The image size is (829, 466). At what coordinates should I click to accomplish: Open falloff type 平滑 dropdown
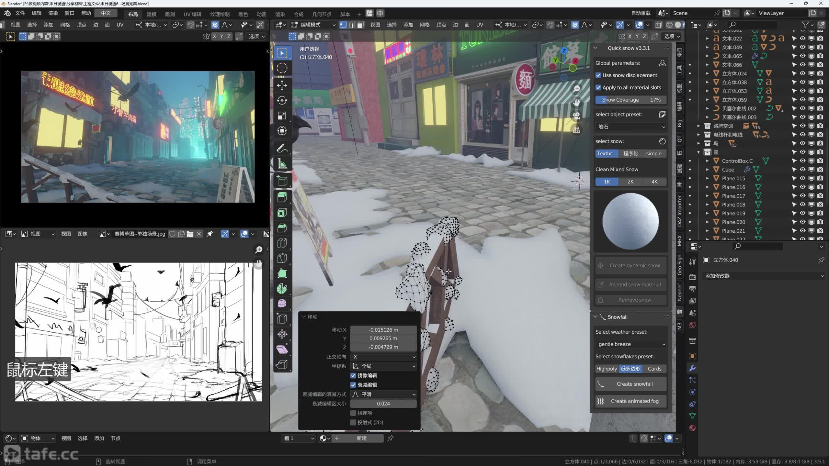pyautogui.click(x=383, y=394)
